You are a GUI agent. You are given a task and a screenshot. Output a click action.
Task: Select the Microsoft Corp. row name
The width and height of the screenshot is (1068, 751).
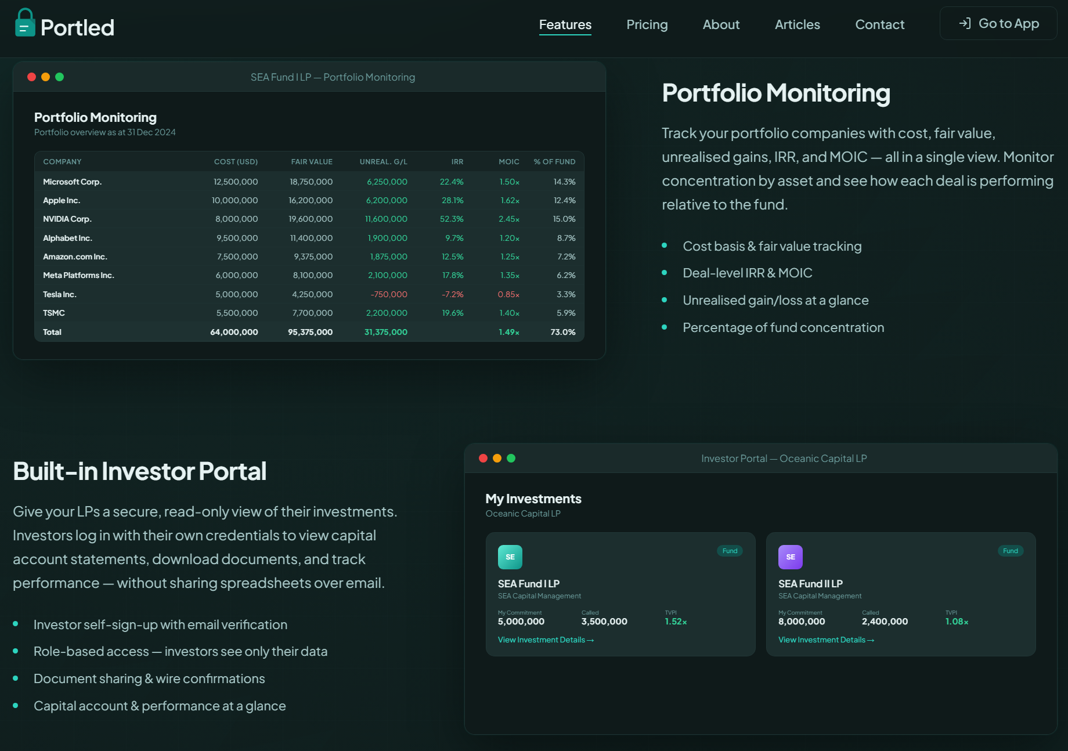pos(72,182)
